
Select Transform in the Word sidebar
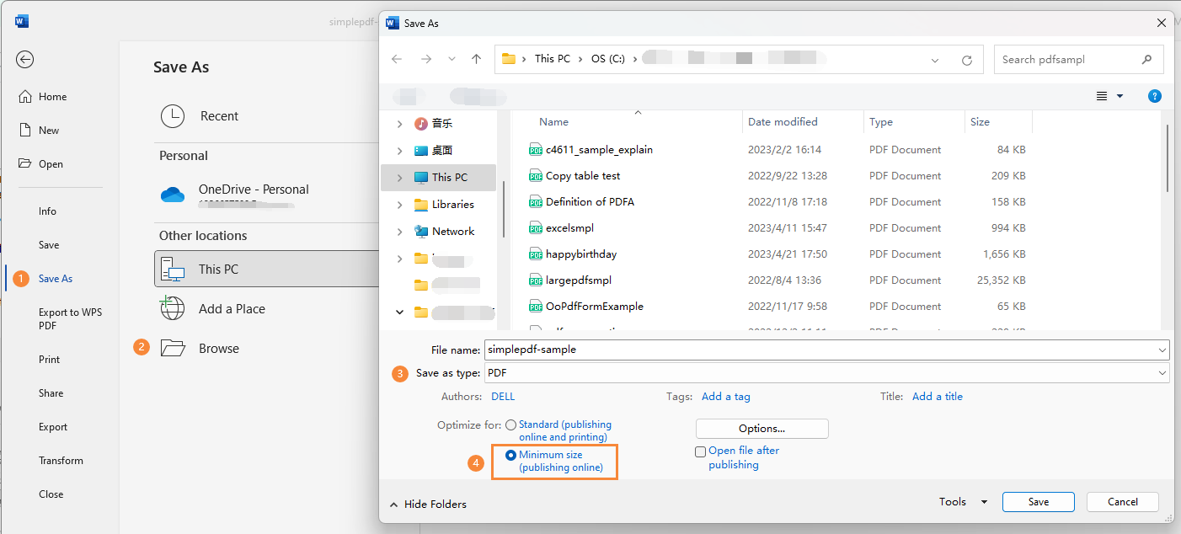click(61, 460)
